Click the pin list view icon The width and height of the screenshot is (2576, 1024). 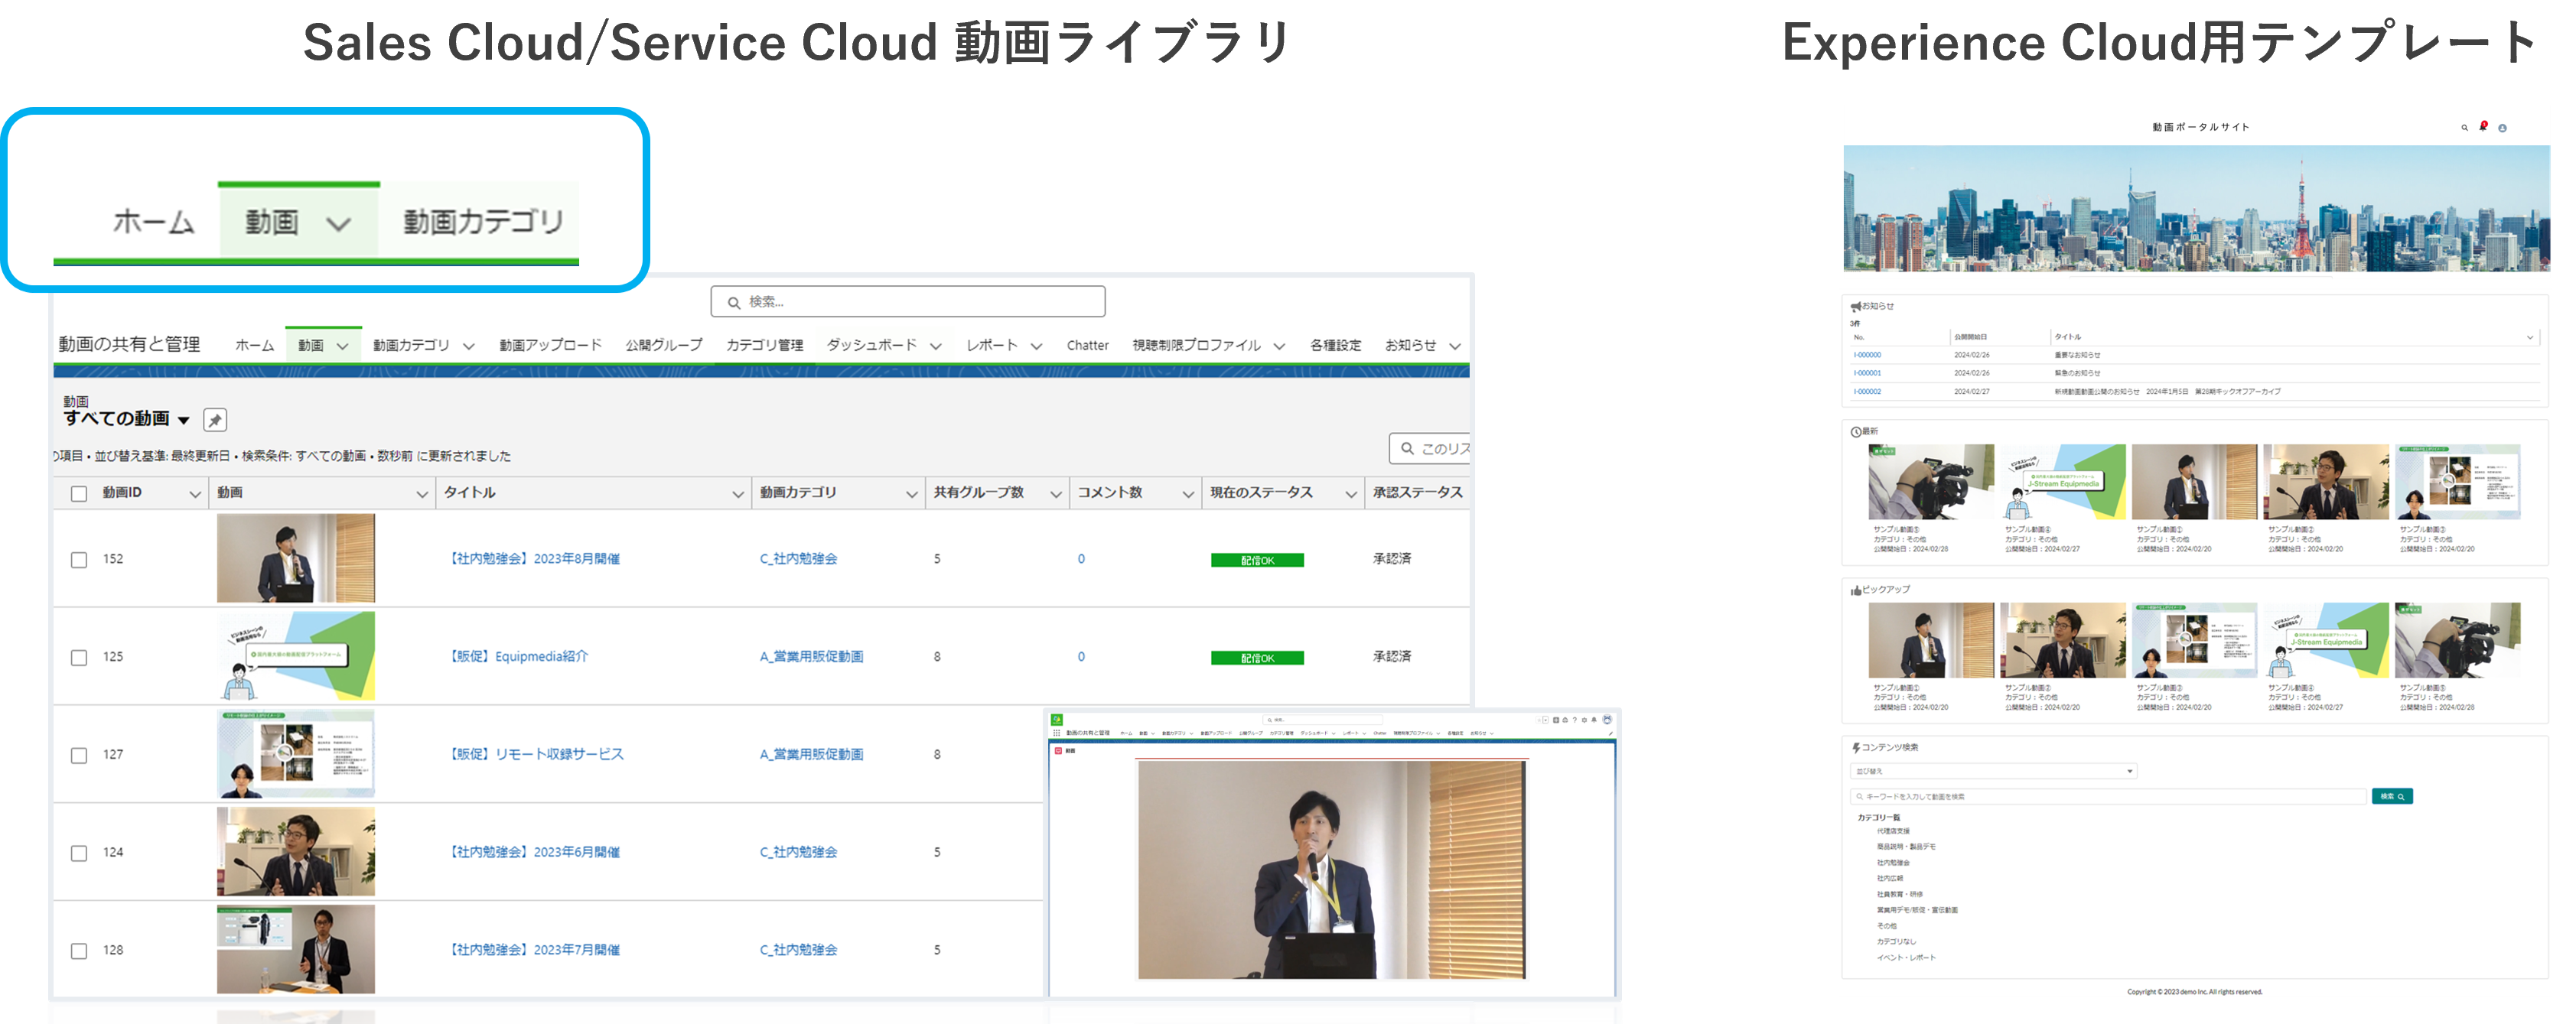[x=215, y=420]
